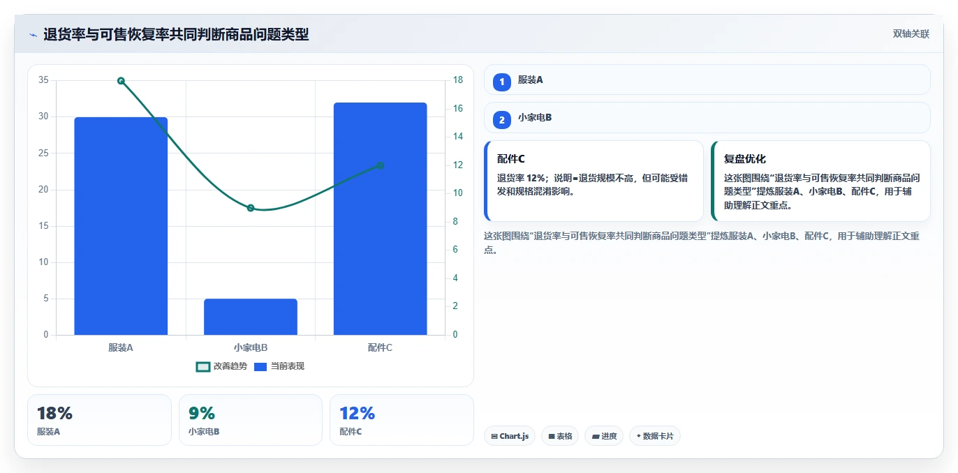Click the left axis value 35

tap(43, 80)
